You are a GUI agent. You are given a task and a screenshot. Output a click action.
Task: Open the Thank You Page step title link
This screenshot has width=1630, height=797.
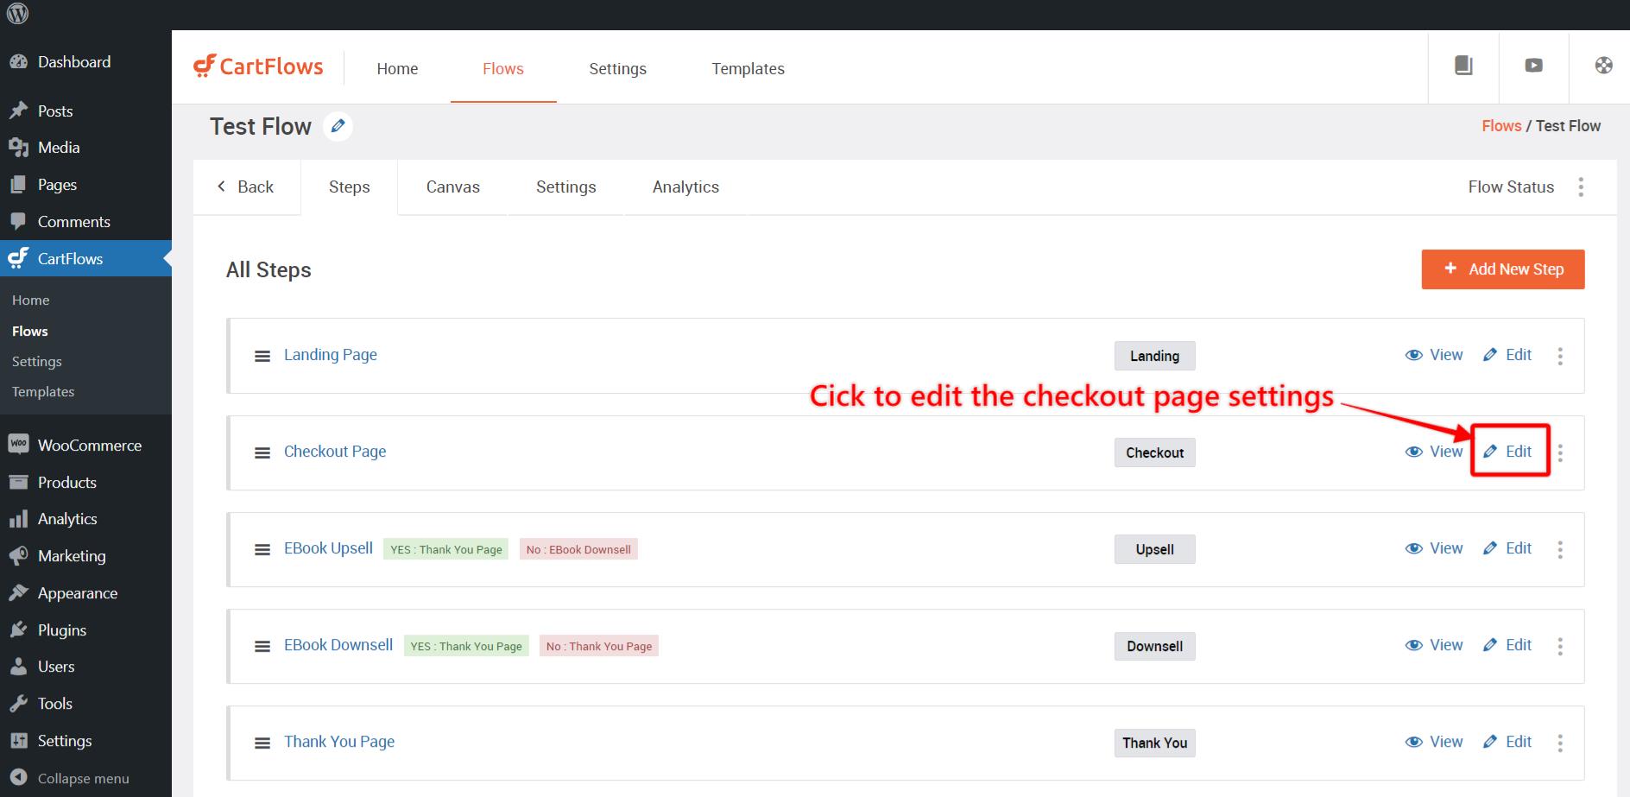339,742
